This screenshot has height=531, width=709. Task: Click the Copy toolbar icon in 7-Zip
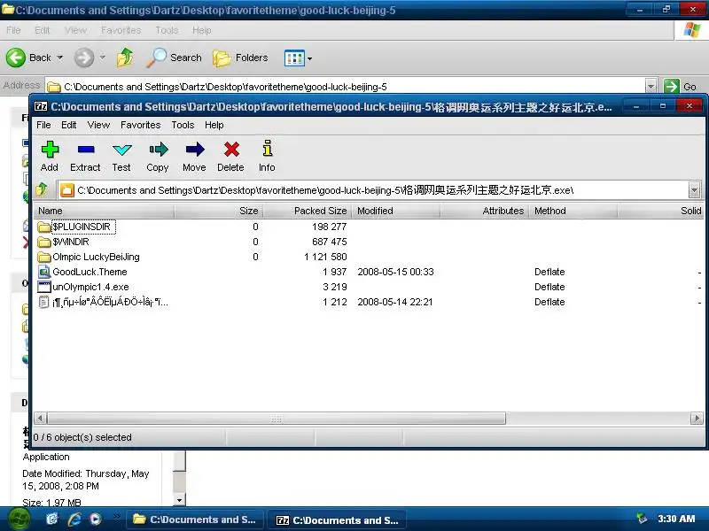tap(158, 156)
